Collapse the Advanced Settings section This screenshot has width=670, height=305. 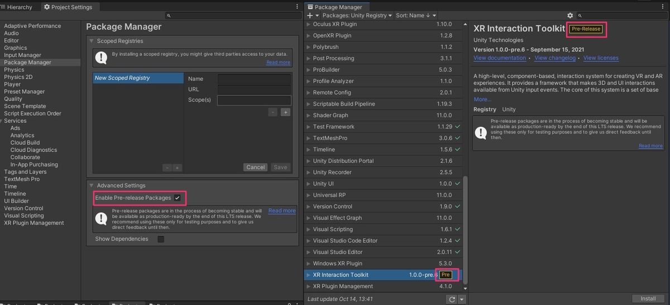tap(92, 185)
